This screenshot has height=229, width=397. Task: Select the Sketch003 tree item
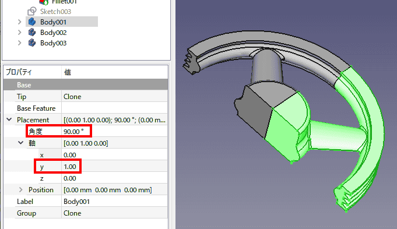coord(55,12)
